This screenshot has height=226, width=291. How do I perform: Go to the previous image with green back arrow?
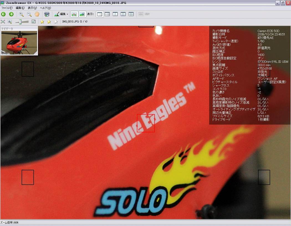pos(3,14)
